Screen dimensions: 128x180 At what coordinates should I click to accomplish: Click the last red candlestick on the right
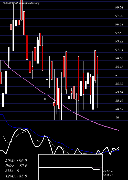point(98,65)
